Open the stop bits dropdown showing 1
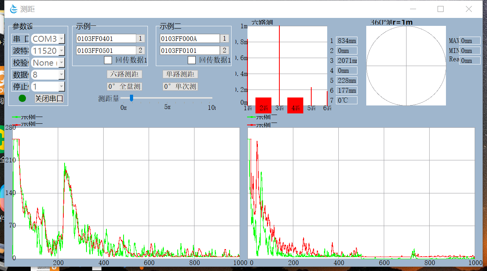 (61, 87)
